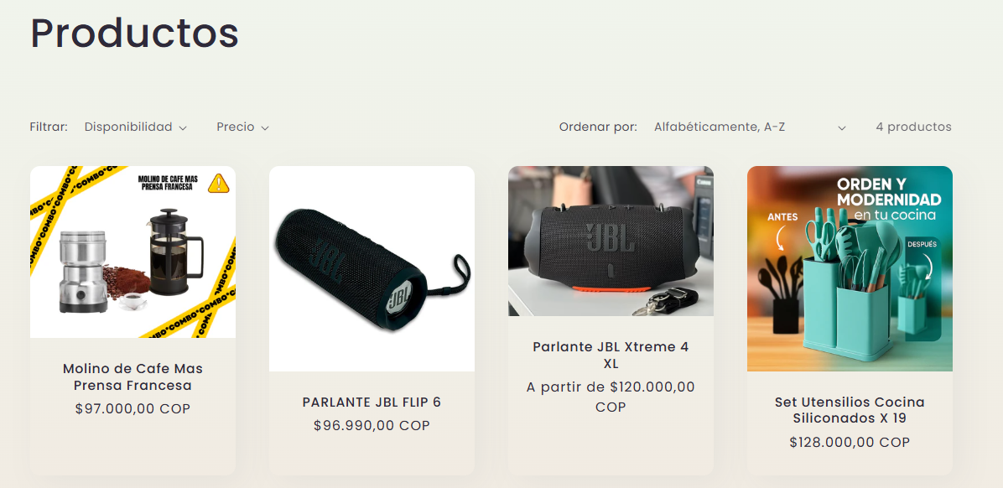Click the sort dropdown chevron arrow
Viewport: 1003px width, 488px height.
842,128
